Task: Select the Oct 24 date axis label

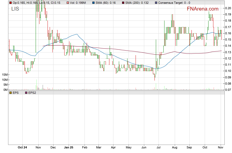Action: point(22,148)
